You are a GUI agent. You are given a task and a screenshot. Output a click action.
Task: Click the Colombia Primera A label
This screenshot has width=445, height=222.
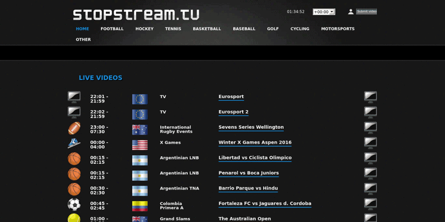(x=171, y=206)
